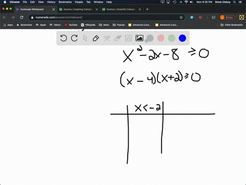246x185 pixels.
Task: Open the Apple menu
Action: [5, 2]
